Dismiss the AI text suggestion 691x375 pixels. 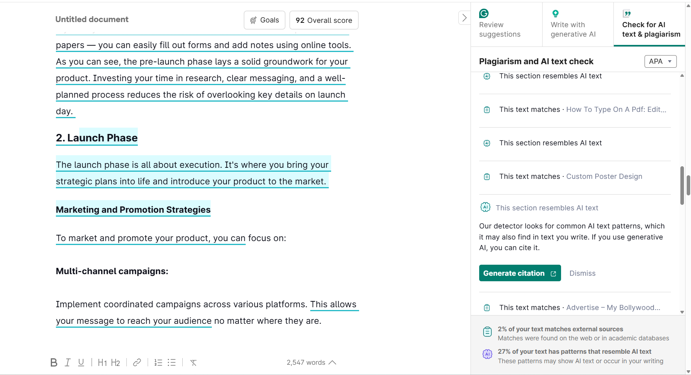point(582,273)
